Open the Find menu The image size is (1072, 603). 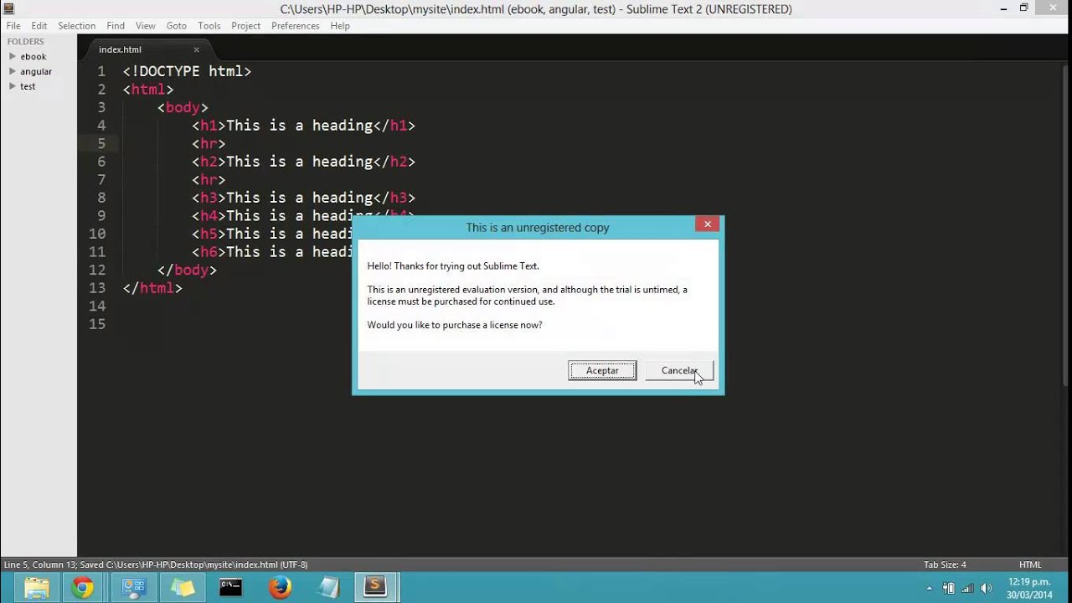point(116,26)
